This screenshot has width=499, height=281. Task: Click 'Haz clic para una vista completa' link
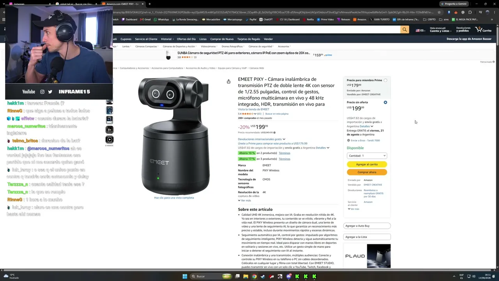pyautogui.click(x=174, y=198)
